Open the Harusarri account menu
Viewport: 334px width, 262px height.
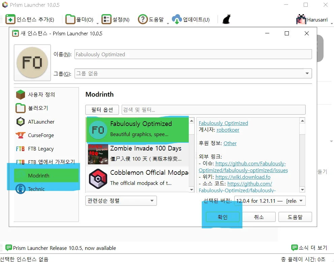[x=312, y=20]
